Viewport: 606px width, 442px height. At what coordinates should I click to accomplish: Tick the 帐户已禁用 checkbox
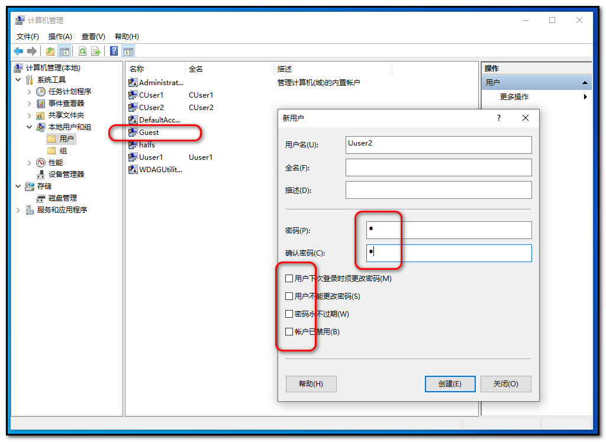click(289, 332)
